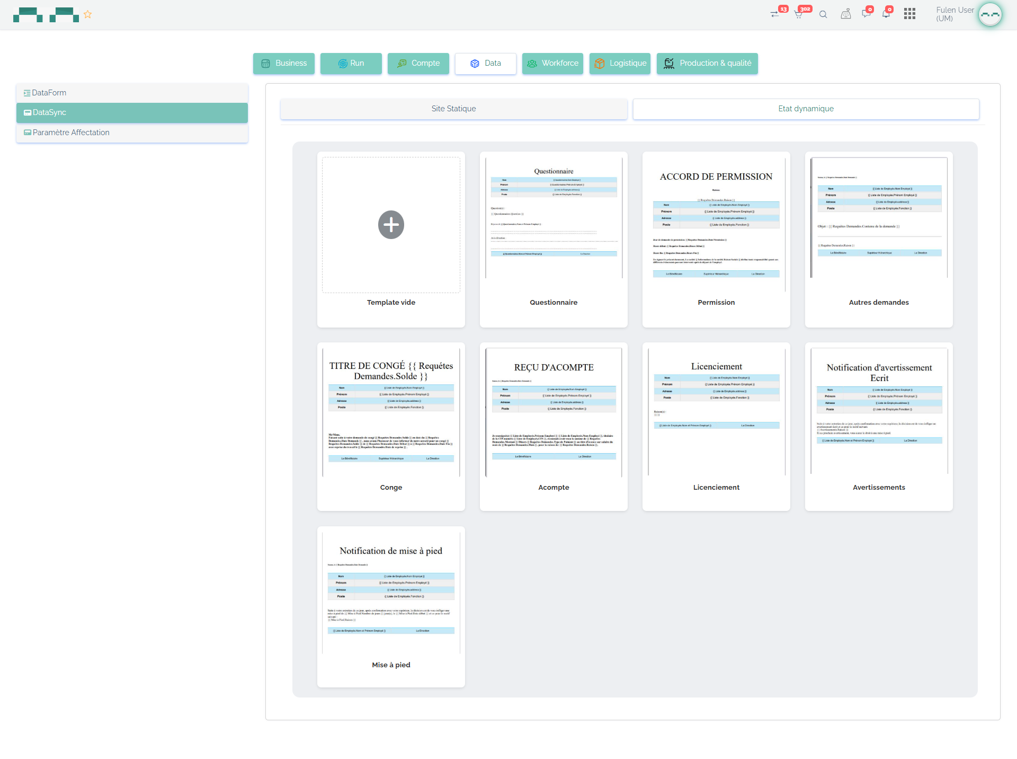Open the Business module

(x=284, y=63)
